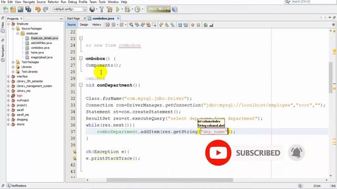Click the Find Selection magnifier icon in editor toolbar

131,25
